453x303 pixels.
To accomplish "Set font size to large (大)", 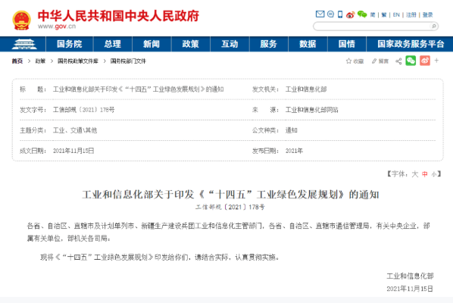I will pos(415,174).
